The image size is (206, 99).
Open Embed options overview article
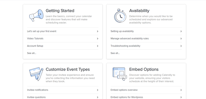coord(124,90)
